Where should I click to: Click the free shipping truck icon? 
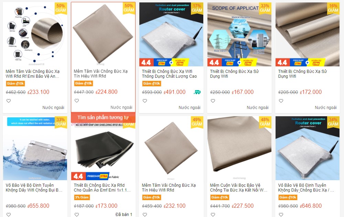(197, 92)
